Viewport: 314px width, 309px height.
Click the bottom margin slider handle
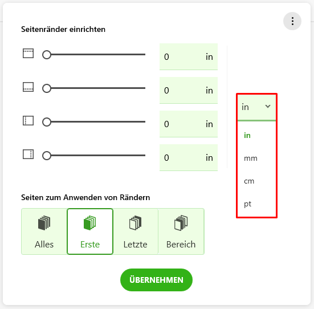[x=47, y=88]
